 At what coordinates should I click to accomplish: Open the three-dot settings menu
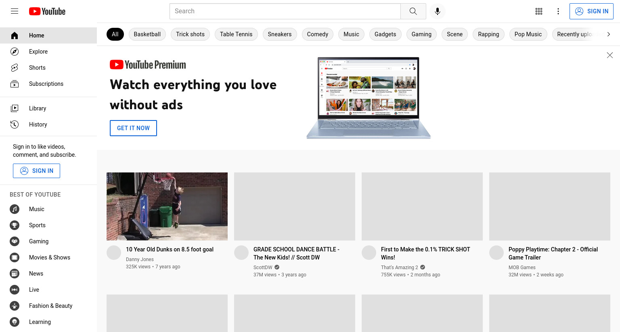[558, 11]
